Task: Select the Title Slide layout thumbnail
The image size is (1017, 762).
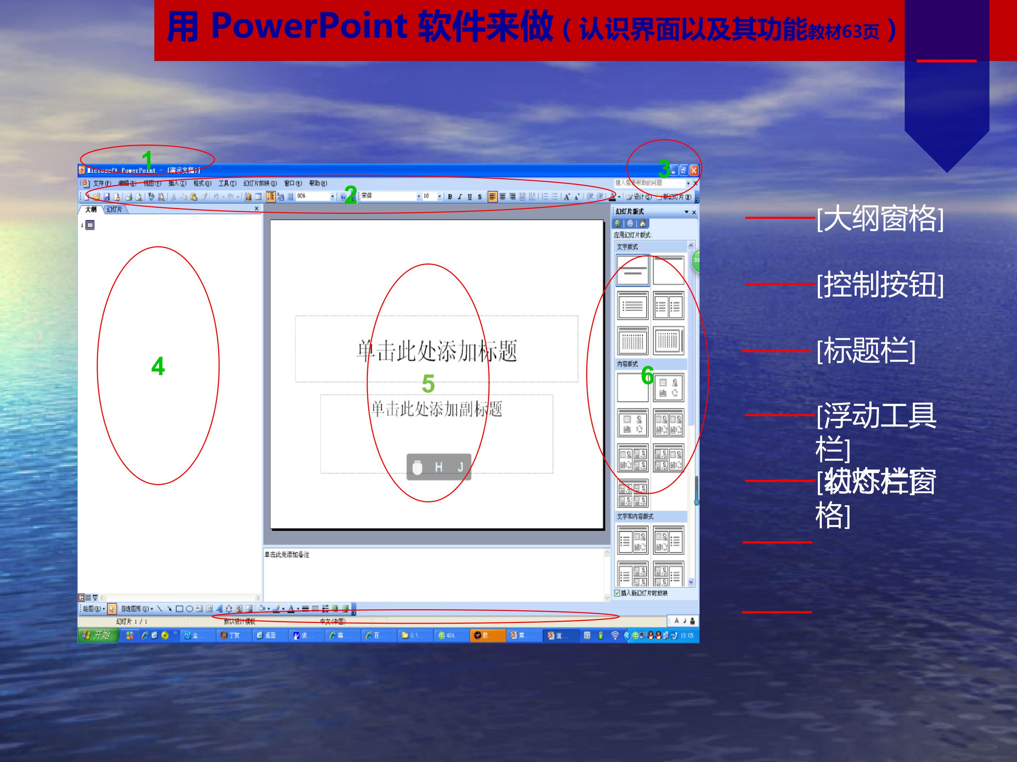Action: 633,270
